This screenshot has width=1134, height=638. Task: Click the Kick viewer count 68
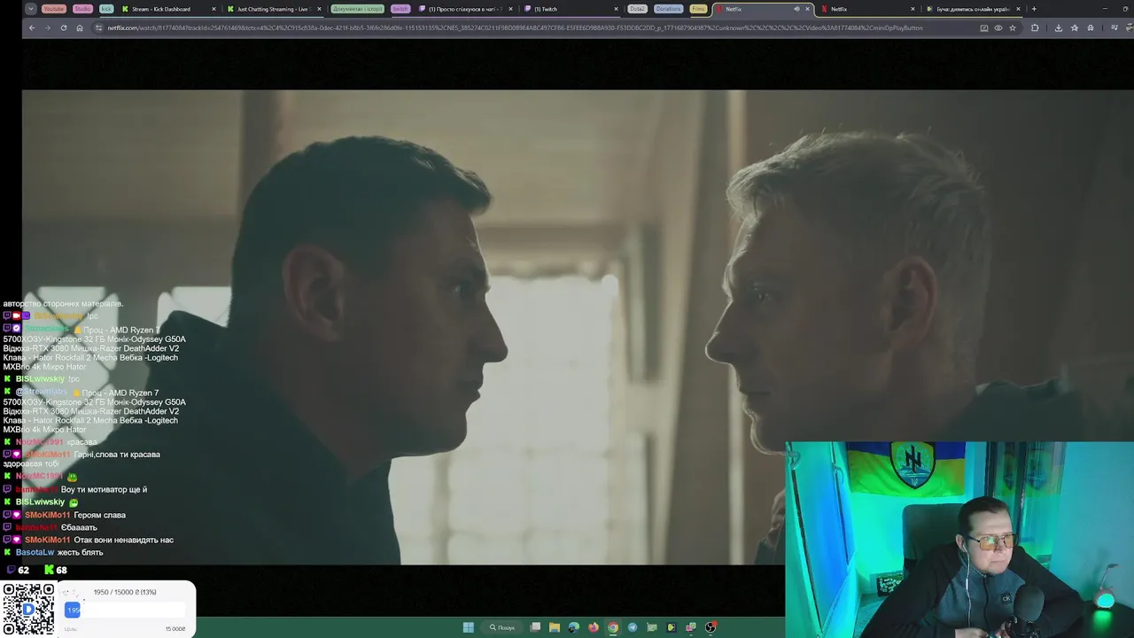[61, 570]
